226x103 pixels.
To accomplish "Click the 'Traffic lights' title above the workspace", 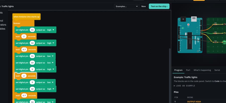I will [8, 6].
